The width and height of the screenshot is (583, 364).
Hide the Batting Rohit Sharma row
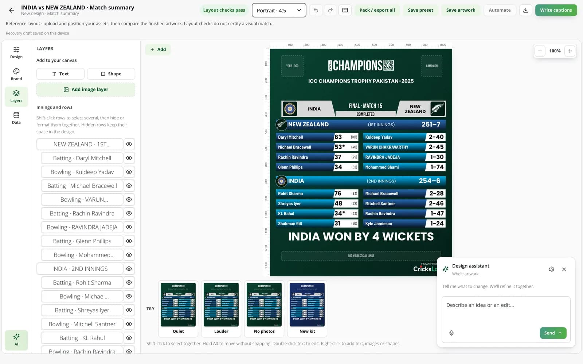tap(129, 282)
